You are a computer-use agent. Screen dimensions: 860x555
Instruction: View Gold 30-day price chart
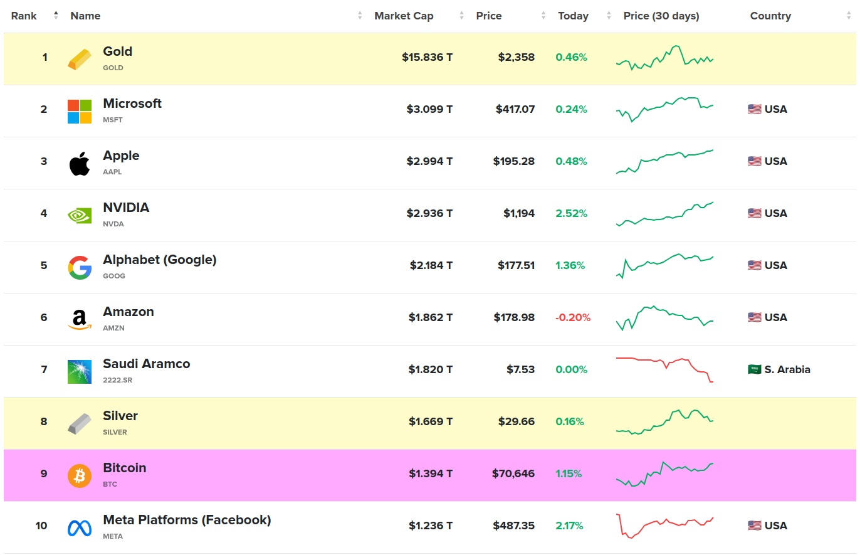[x=664, y=57]
